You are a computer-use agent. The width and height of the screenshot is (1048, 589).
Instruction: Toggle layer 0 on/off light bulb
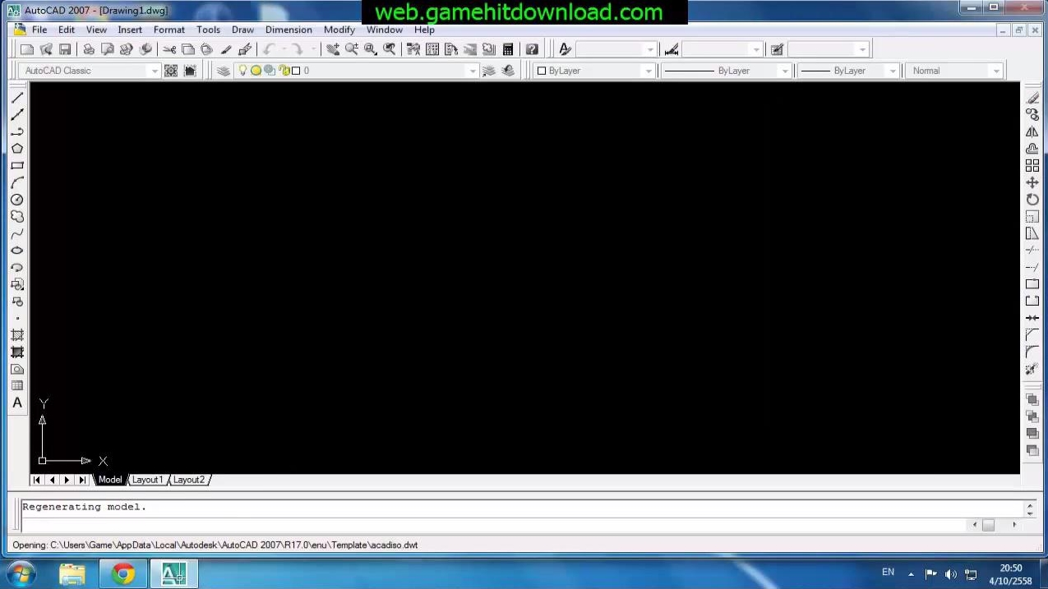coord(242,71)
